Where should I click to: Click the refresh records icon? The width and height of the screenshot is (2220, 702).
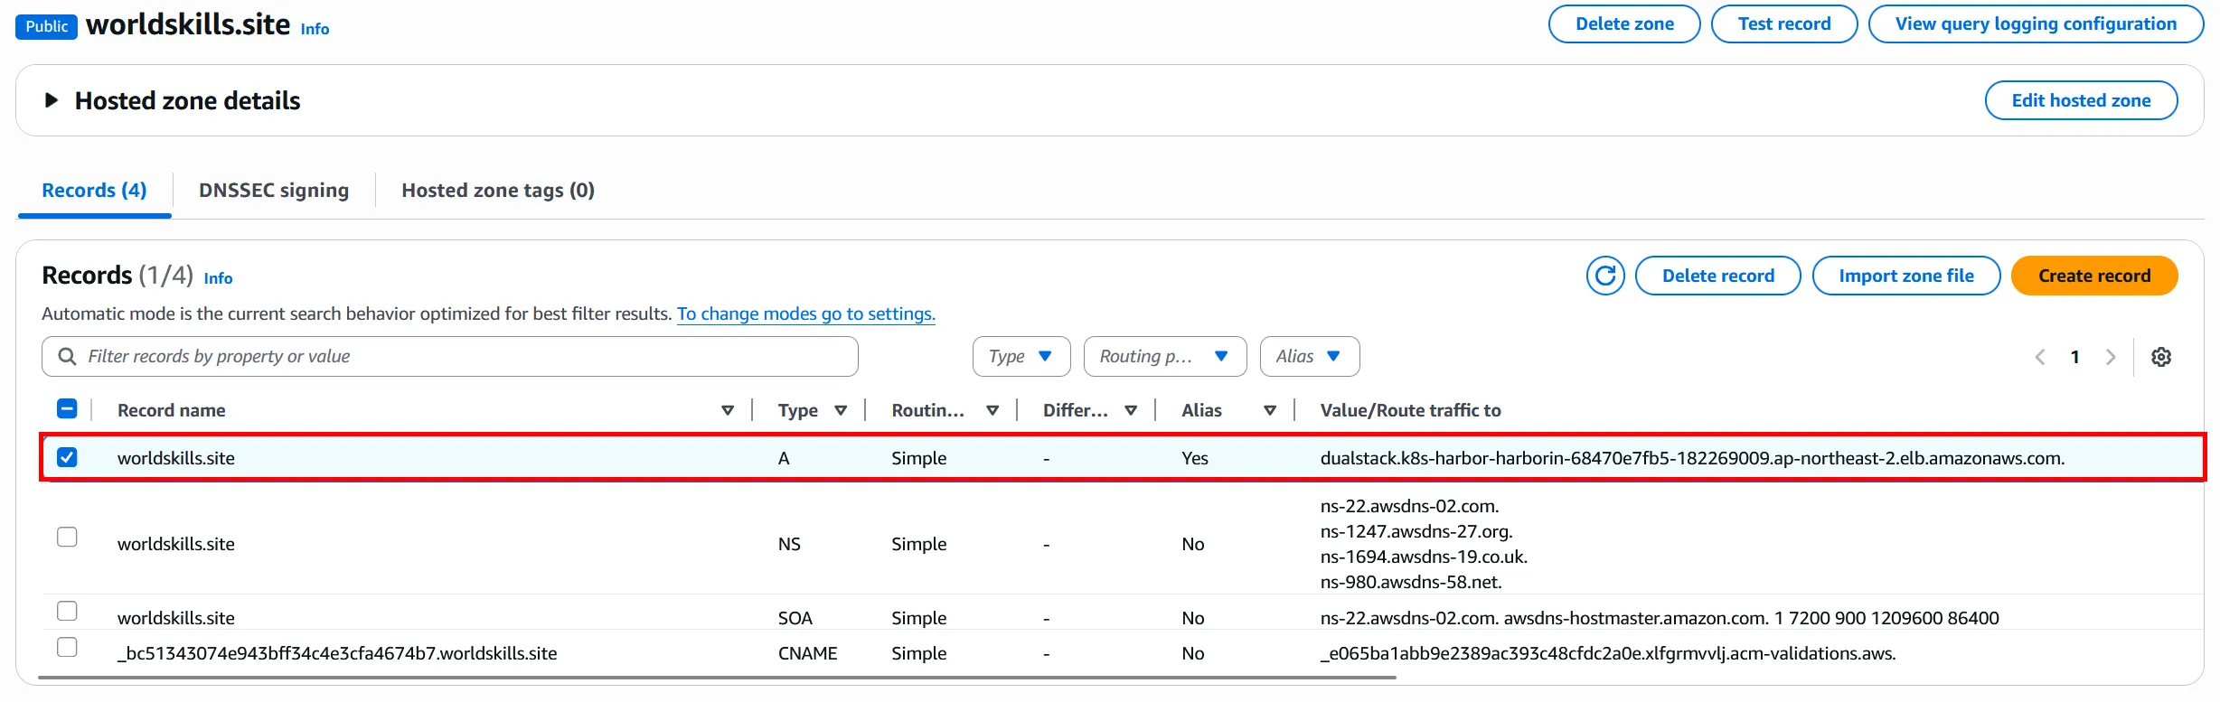(x=1605, y=276)
